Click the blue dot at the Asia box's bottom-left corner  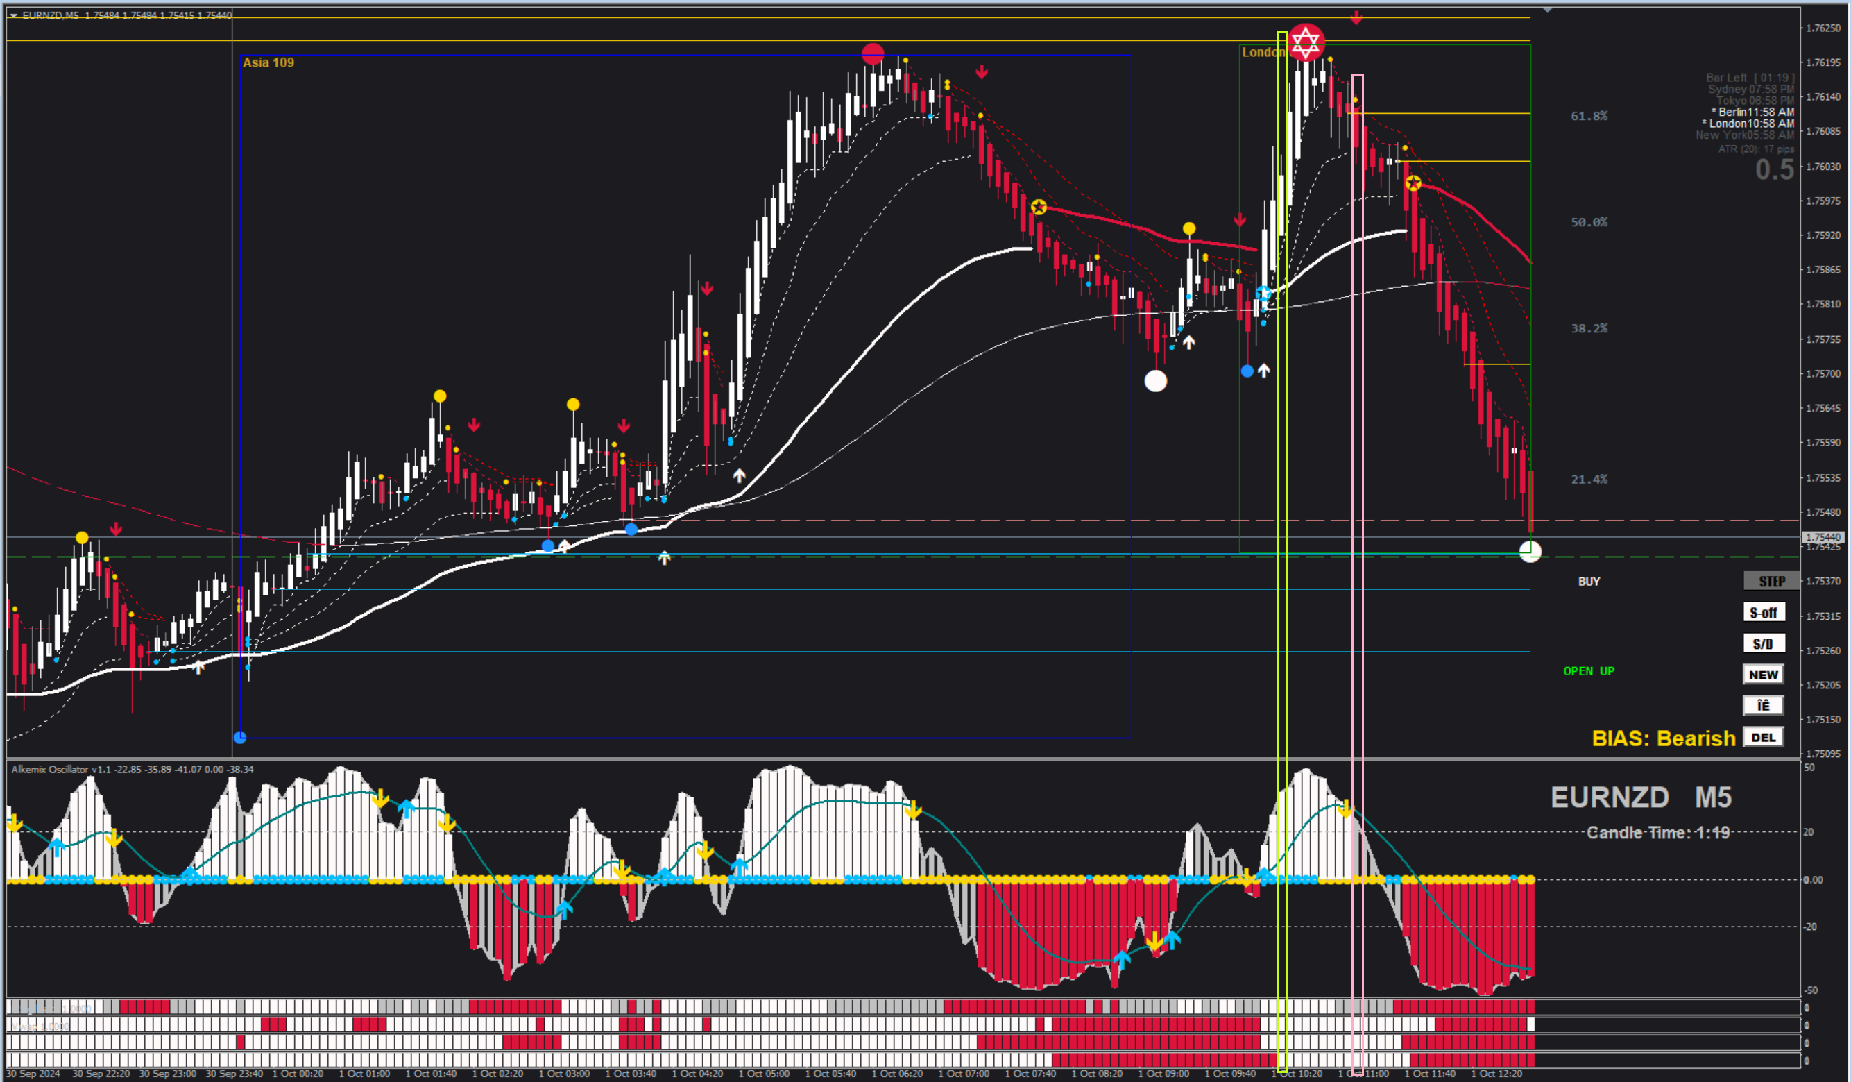click(240, 737)
